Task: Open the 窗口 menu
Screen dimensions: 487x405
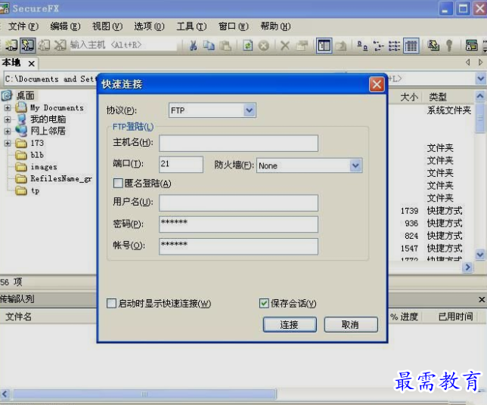Action: click(x=234, y=26)
